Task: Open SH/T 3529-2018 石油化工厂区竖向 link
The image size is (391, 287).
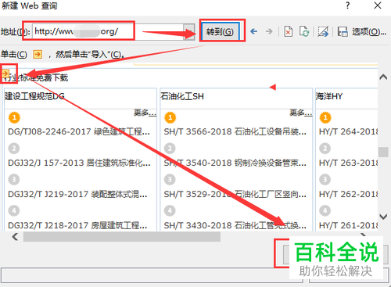Action: (235, 194)
